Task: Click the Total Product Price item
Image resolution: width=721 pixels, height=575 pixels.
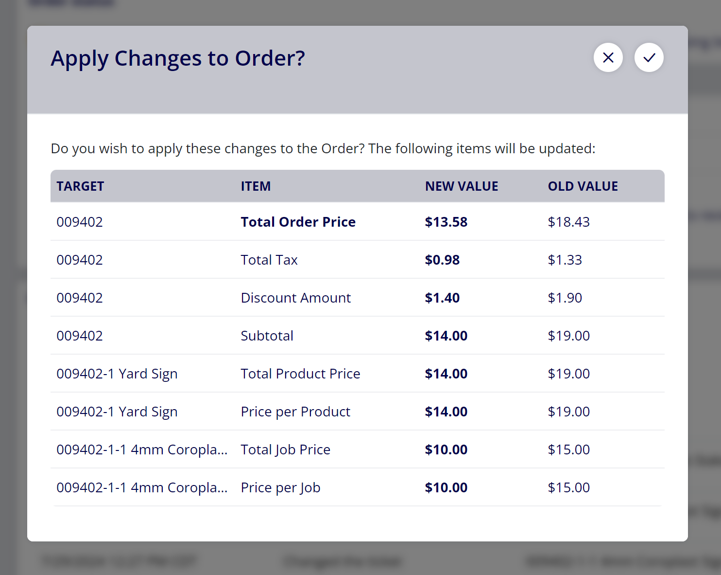Action: click(x=300, y=374)
